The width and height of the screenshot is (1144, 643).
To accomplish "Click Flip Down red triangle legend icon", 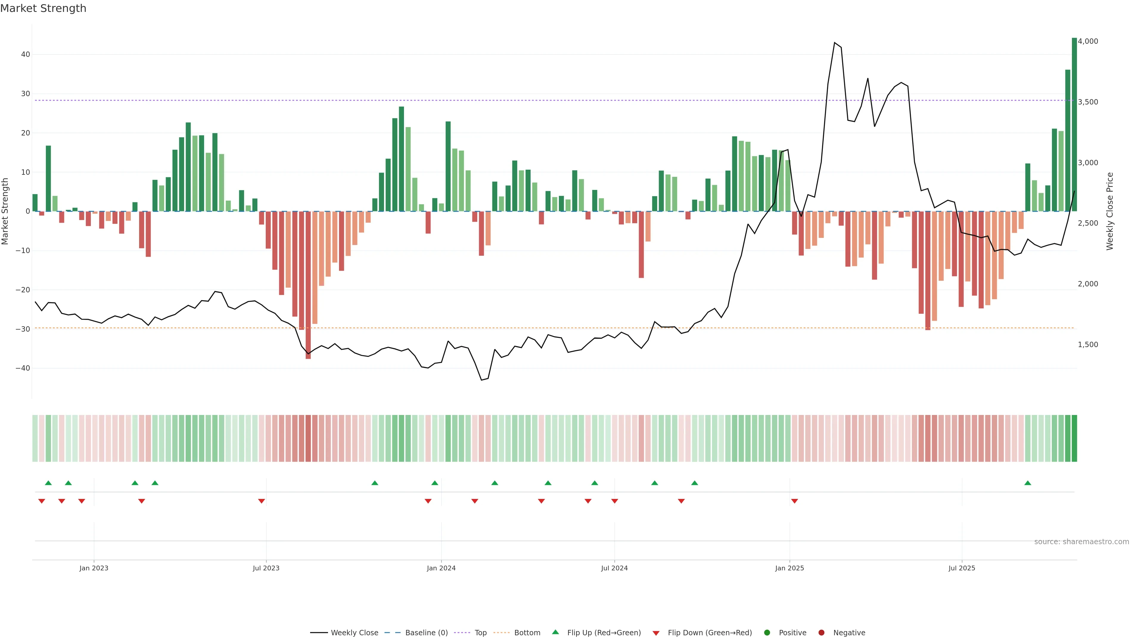I will pyautogui.click(x=656, y=633).
